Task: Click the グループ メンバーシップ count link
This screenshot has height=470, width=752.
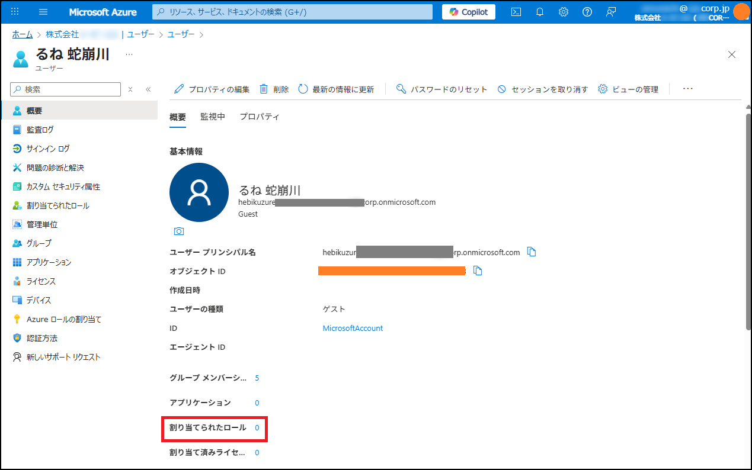Action: 257,377
